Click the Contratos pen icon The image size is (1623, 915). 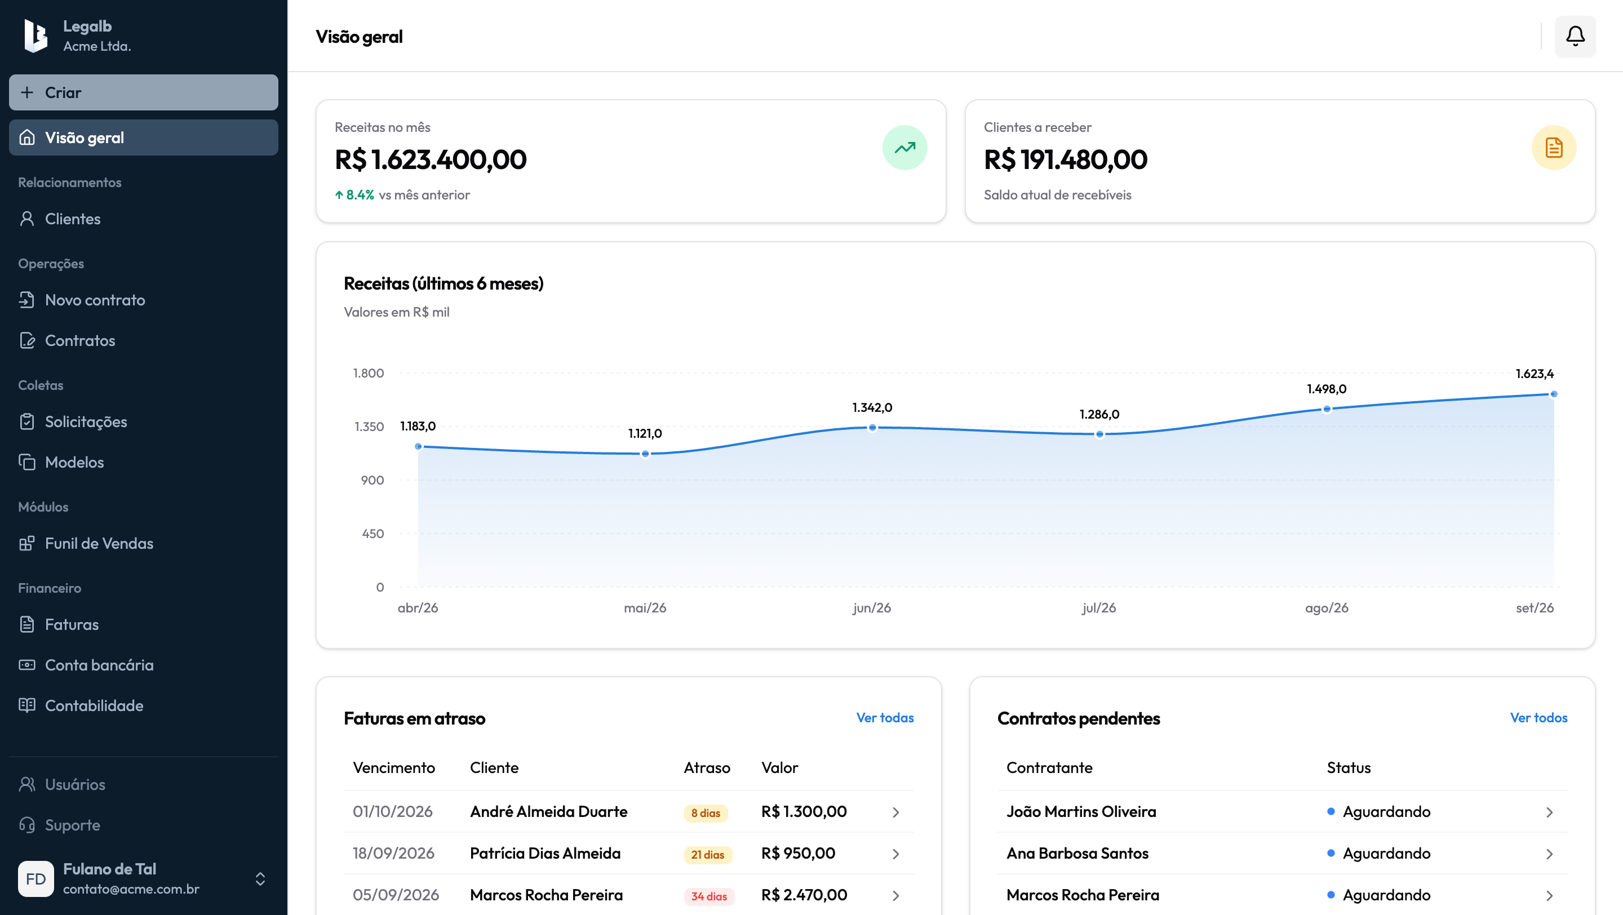27,340
